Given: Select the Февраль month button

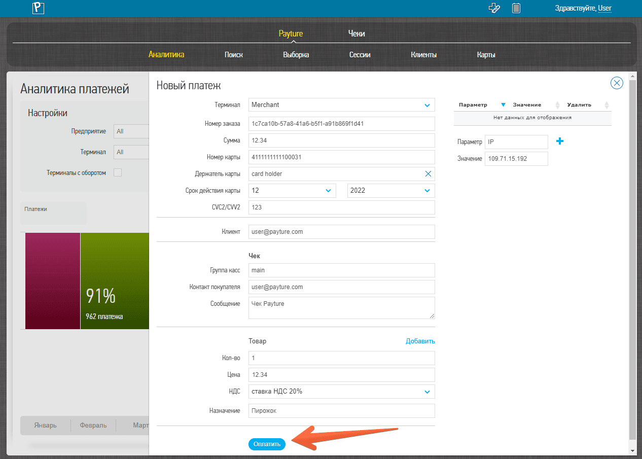Looking at the screenshot, I should coord(93,426).
